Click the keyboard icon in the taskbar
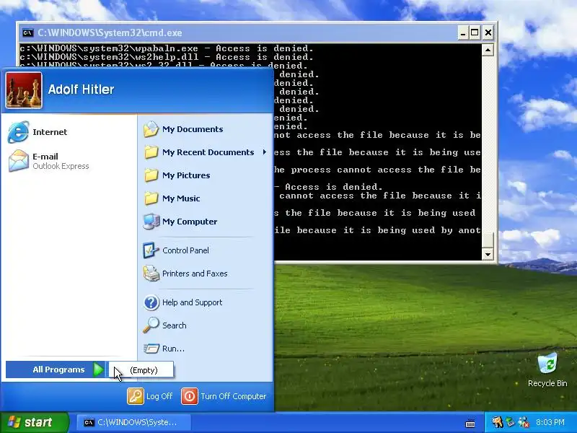The width and height of the screenshot is (577, 433). [470, 423]
